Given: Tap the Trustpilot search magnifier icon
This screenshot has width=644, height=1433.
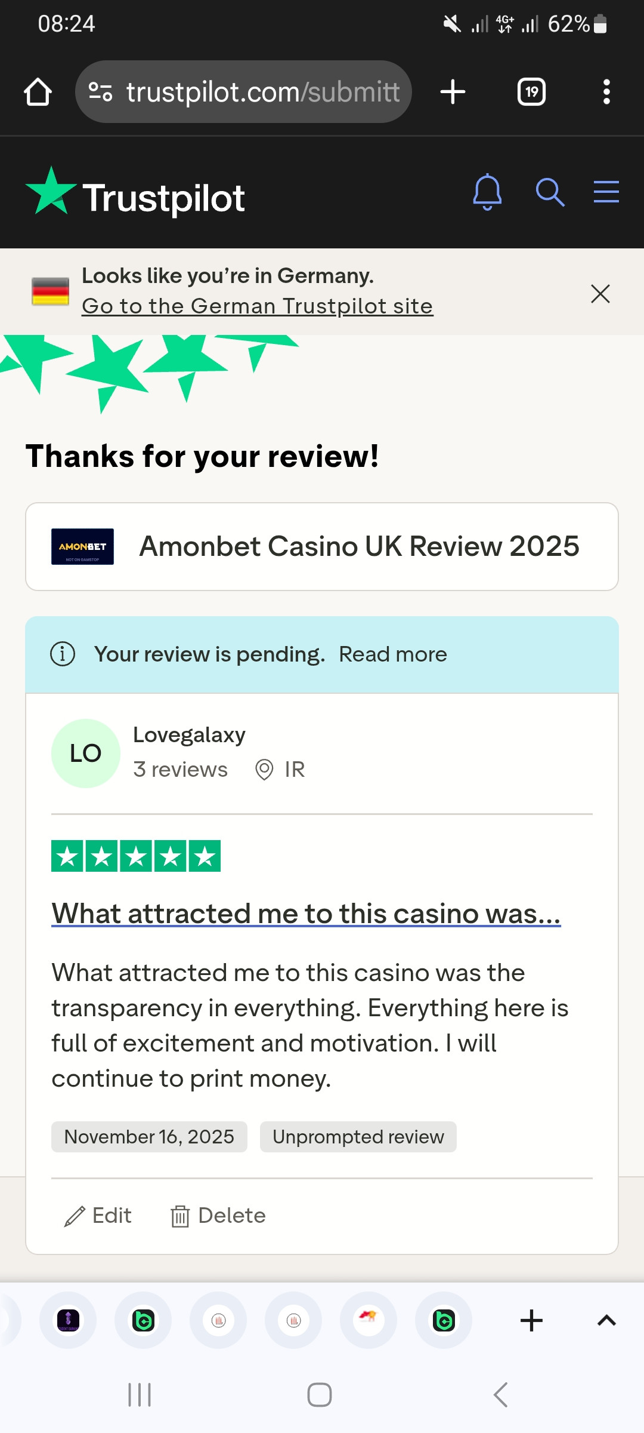Looking at the screenshot, I should tap(550, 192).
